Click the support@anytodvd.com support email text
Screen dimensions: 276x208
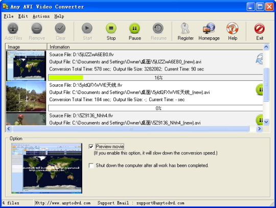(160, 203)
